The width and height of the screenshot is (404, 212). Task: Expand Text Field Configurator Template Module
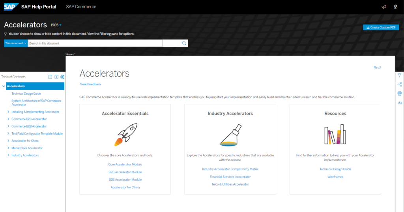9,133
